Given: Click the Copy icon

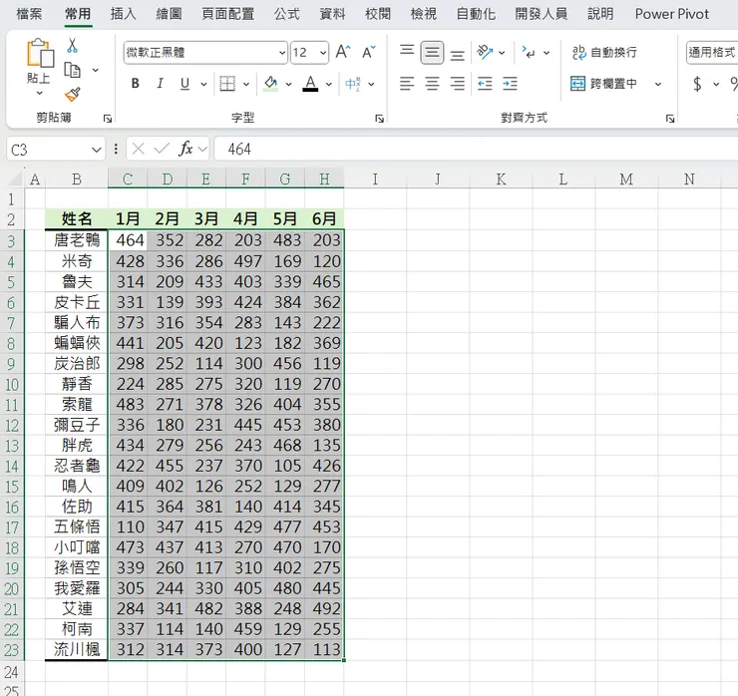Looking at the screenshot, I should [72, 70].
